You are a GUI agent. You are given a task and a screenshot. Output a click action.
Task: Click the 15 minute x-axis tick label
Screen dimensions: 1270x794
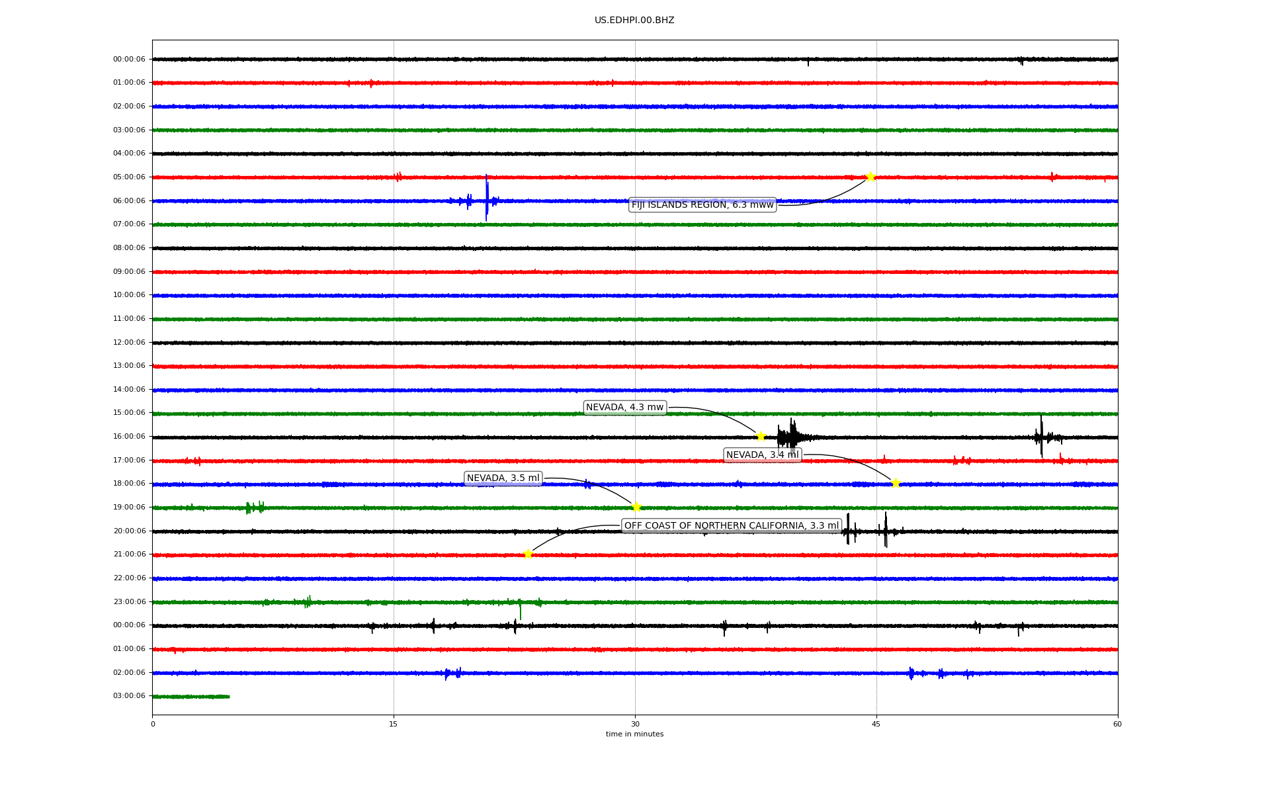pos(394,724)
